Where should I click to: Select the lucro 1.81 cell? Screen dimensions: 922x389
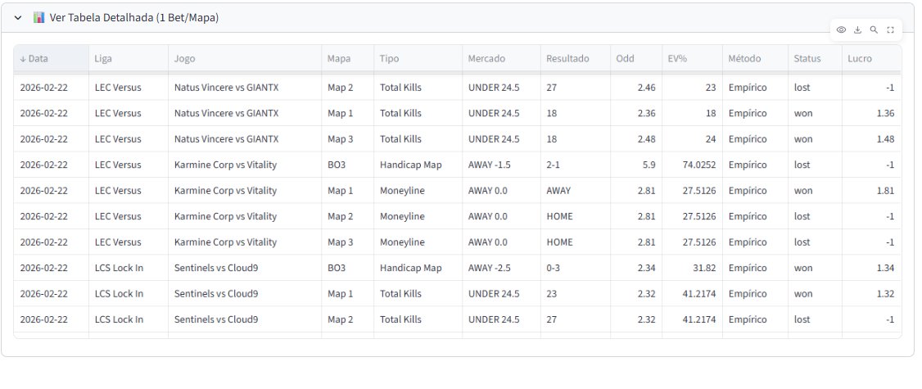tap(871, 191)
